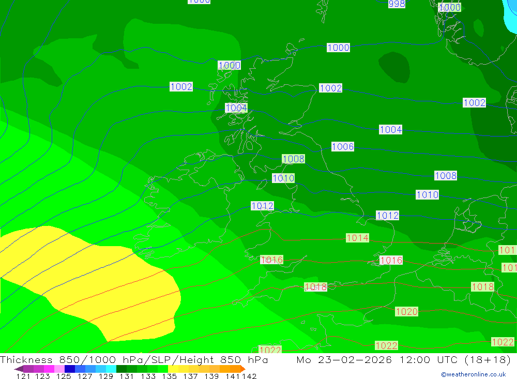Click the '1012' label over the Irish Sea
This screenshot has height=379, width=517.
pyautogui.click(x=262, y=206)
